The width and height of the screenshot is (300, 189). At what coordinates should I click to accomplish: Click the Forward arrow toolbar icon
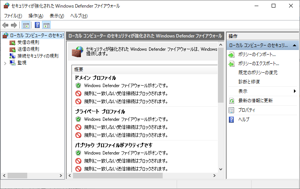pos(14,25)
